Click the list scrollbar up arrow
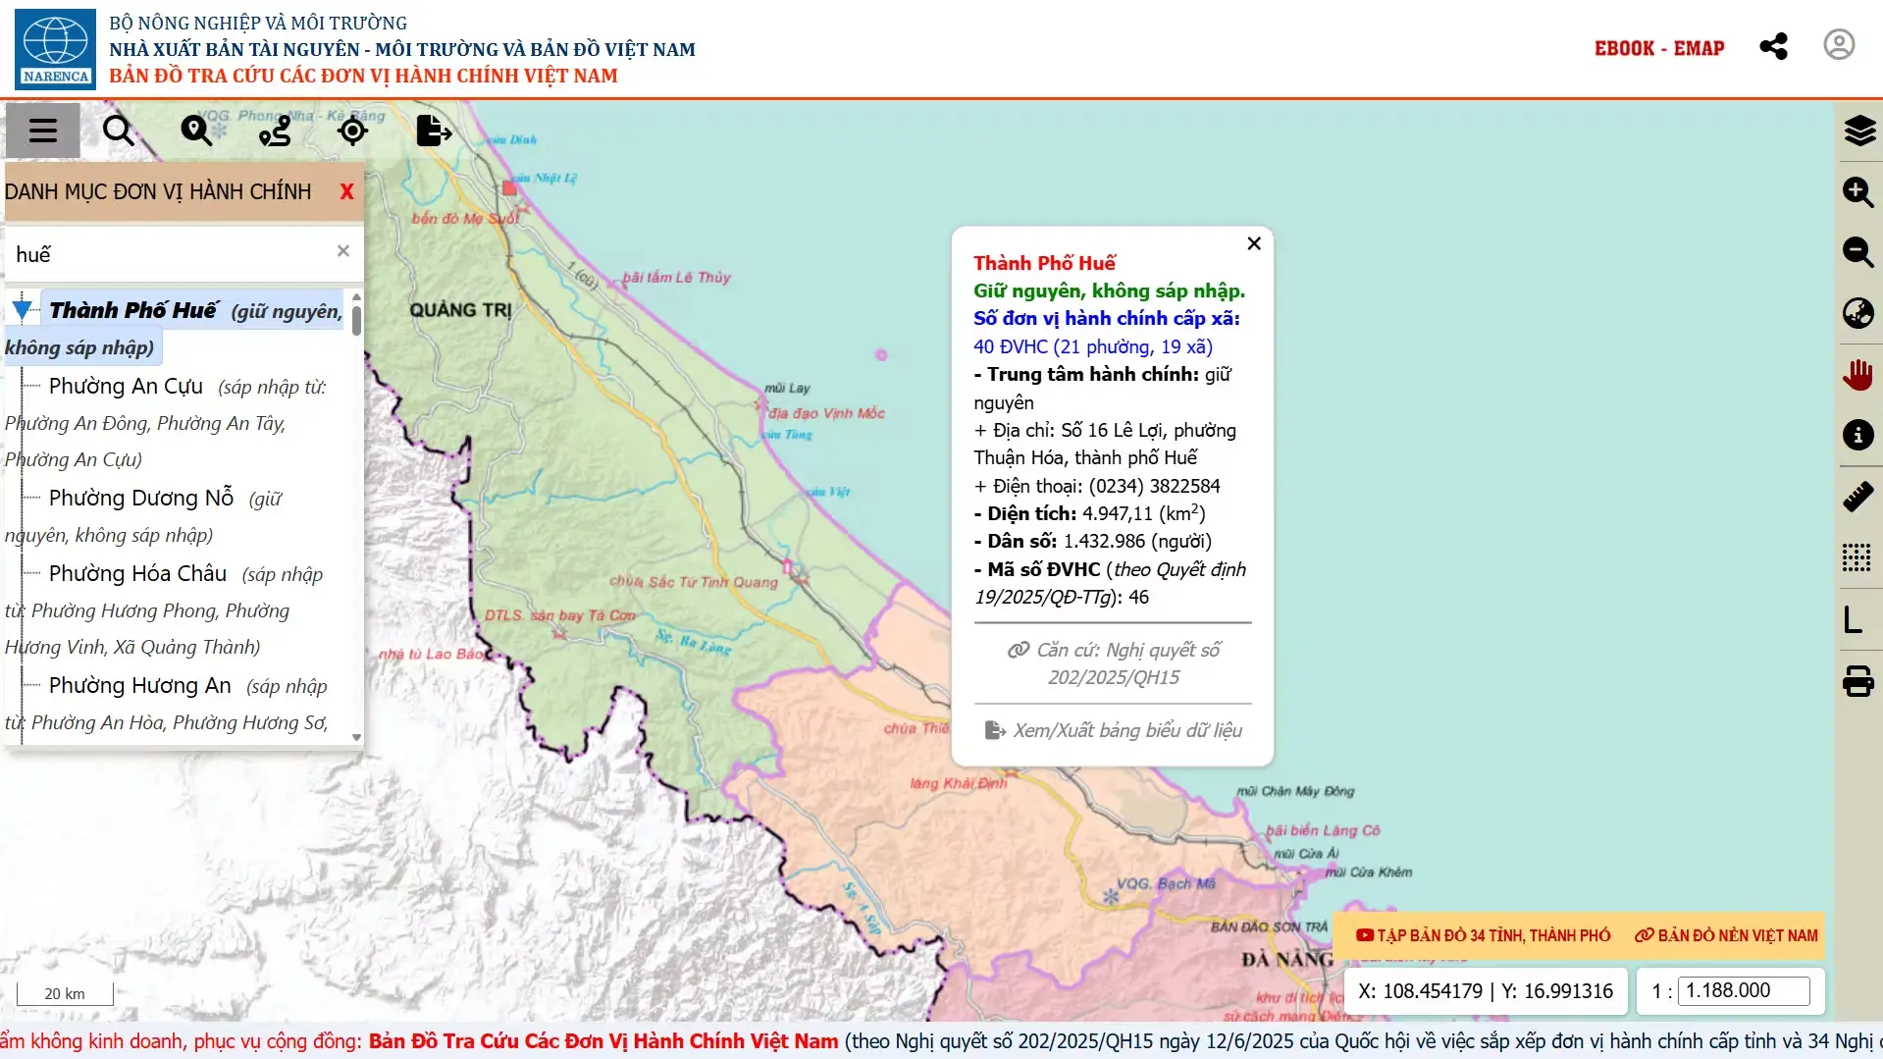This screenshot has width=1883, height=1059. point(356,296)
